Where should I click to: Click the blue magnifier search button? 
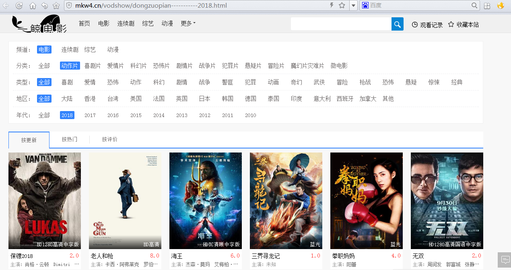[397, 24]
